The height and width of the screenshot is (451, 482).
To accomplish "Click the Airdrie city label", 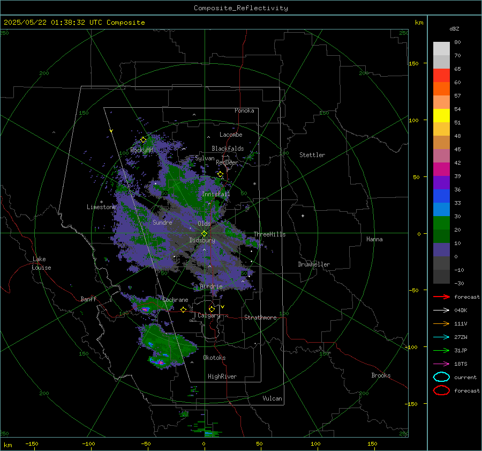I will [x=211, y=286].
